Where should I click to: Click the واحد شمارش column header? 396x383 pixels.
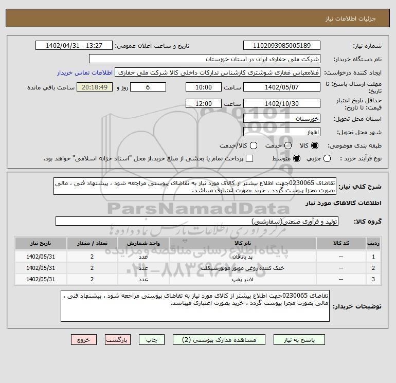coord(143,243)
